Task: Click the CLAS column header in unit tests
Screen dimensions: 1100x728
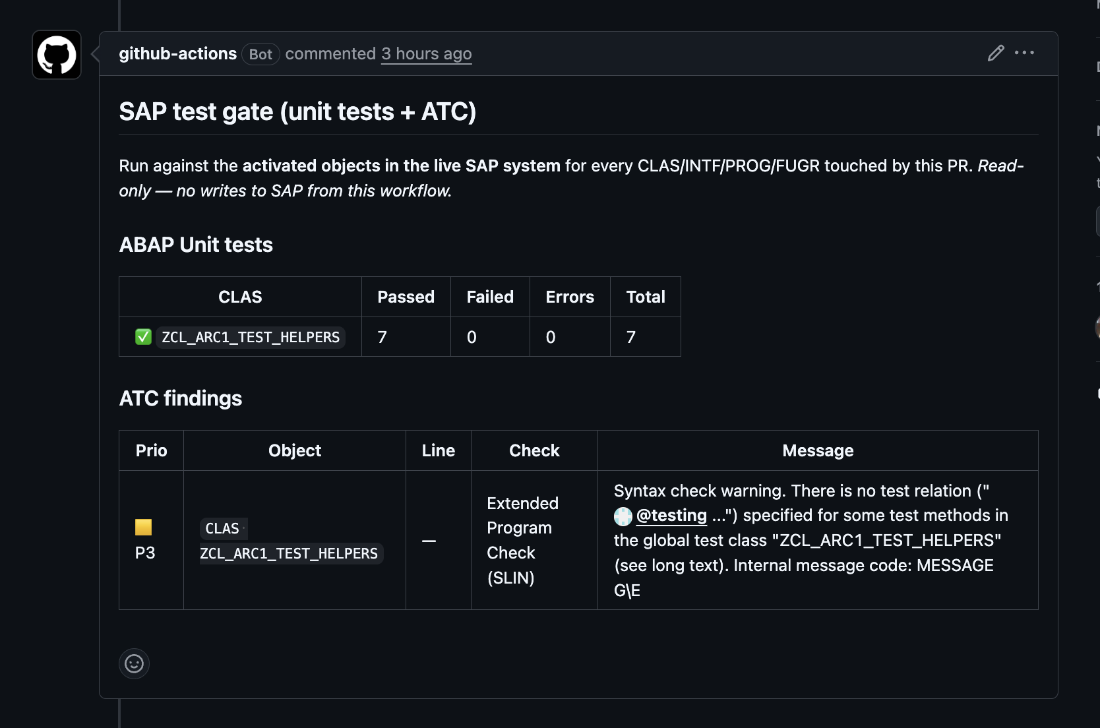Action: point(240,297)
